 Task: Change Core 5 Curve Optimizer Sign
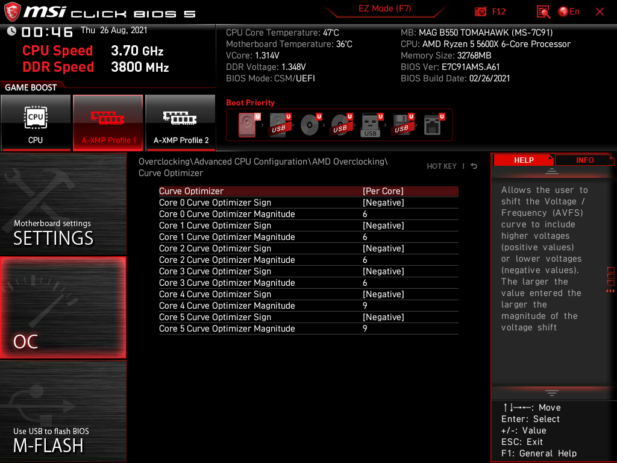(308, 317)
